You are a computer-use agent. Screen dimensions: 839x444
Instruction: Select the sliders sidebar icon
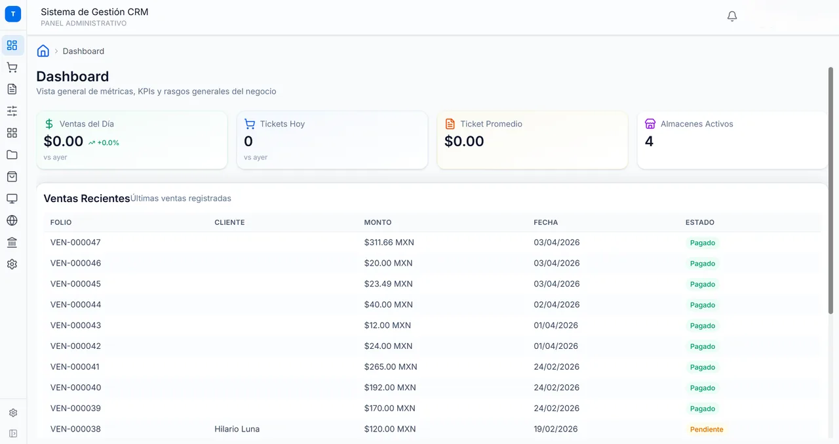tap(12, 111)
